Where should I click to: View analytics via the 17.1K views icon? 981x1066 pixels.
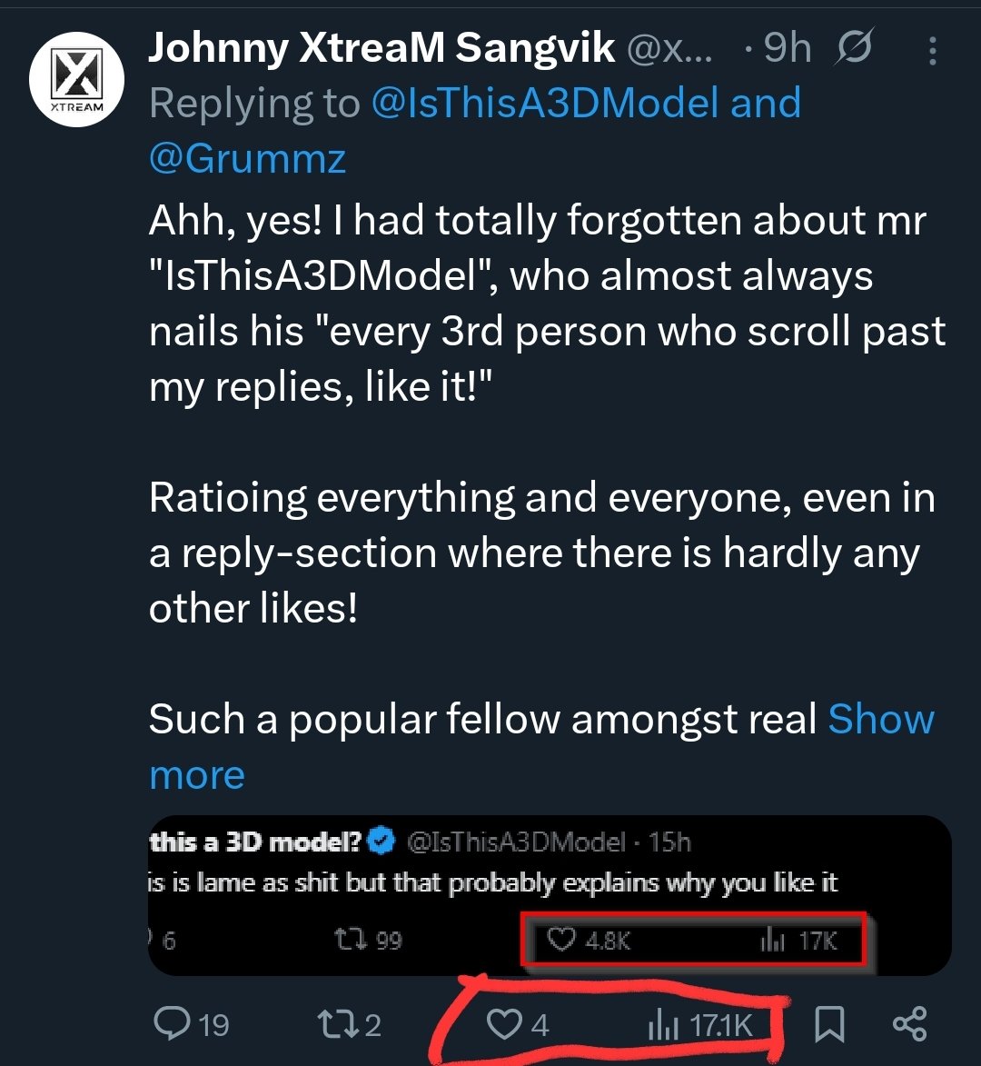pyautogui.click(x=663, y=1024)
